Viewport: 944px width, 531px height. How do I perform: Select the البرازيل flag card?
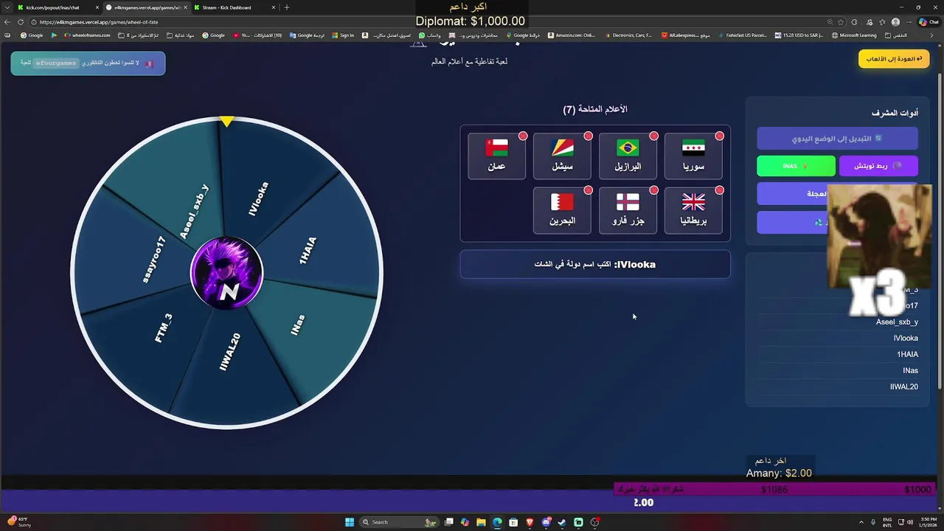[x=628, y=156]
